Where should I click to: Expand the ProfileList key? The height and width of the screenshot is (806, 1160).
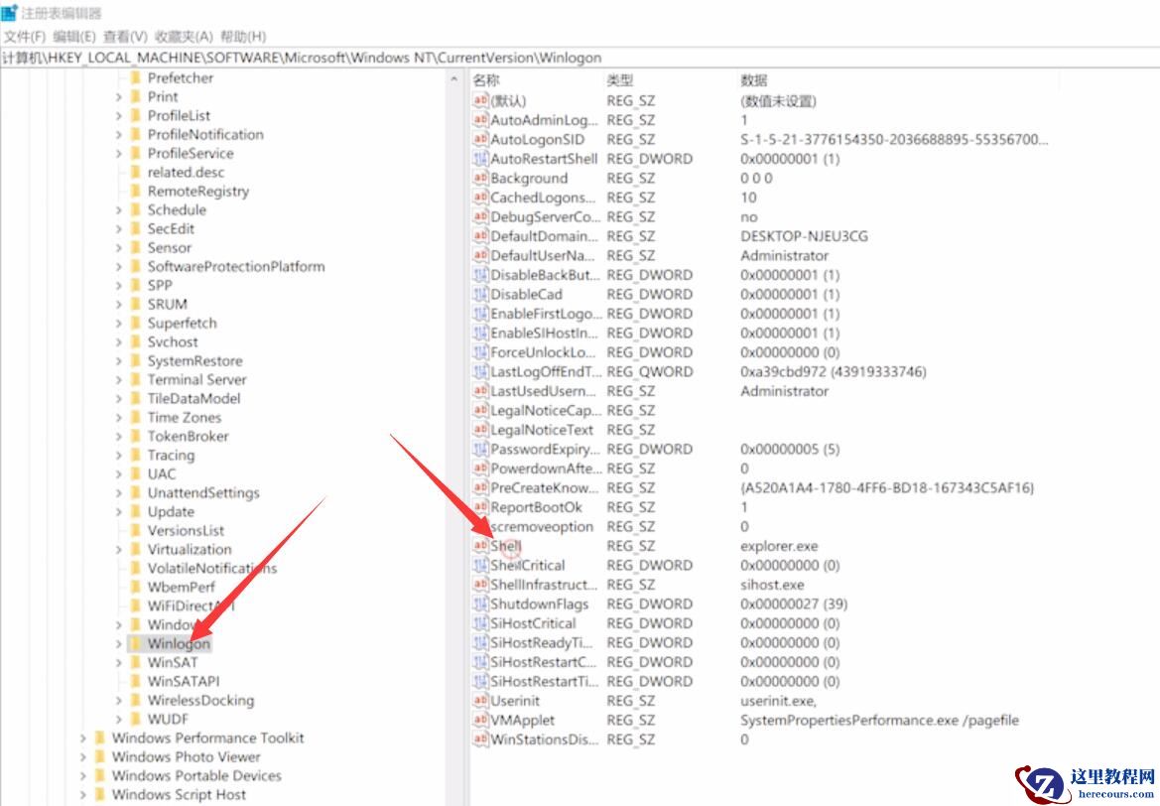coord(118,115)
